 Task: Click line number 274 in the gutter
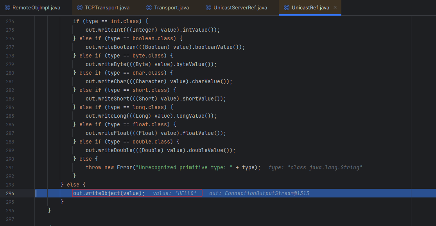click(9, 21)
